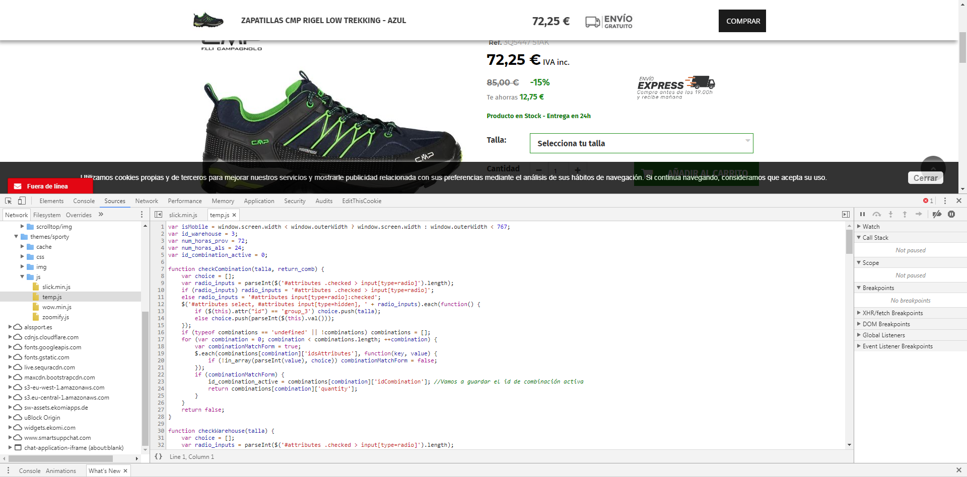
Task: Open the Overrides navigator tab
Action: [x=79, y=215]
